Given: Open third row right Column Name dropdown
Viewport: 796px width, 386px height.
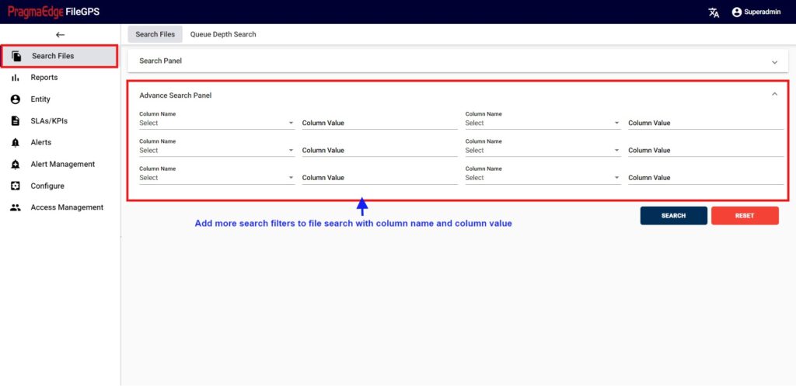Looking at the screenshot, I should [543, 178].
